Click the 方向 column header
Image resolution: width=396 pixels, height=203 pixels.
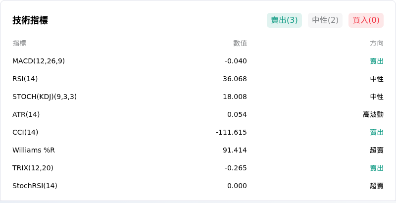[377, 43]
